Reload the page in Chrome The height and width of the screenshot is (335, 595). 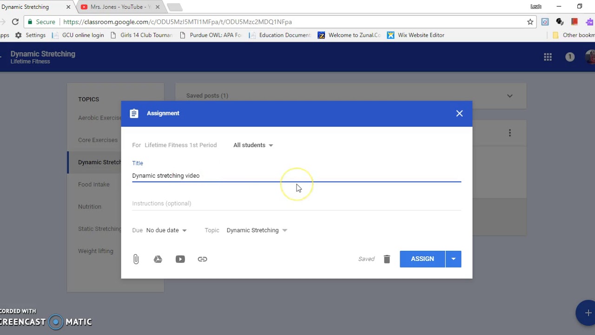coord(15,22)
